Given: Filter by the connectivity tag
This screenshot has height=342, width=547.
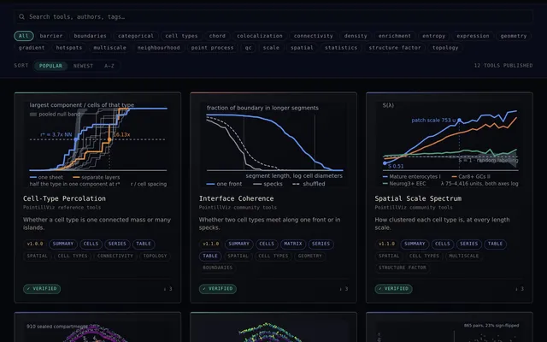Looking at the screenshot, I should pos(314,36).
